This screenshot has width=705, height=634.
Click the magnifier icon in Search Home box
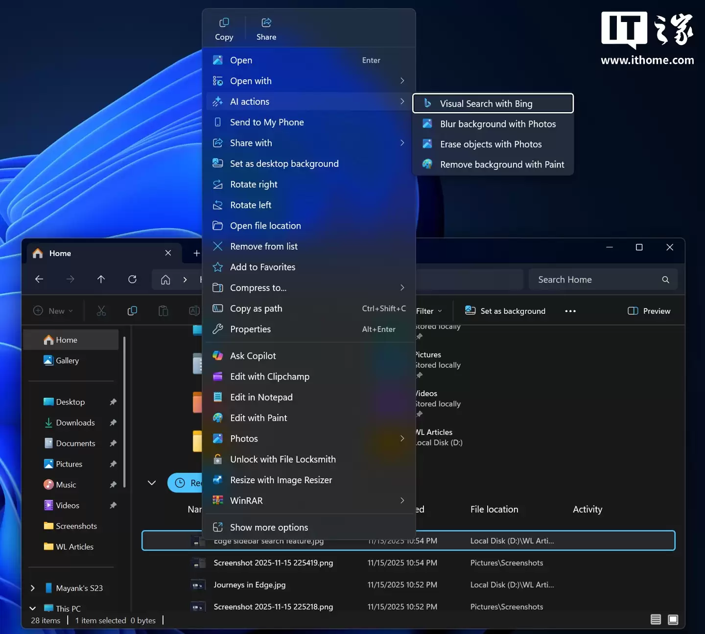666,279
